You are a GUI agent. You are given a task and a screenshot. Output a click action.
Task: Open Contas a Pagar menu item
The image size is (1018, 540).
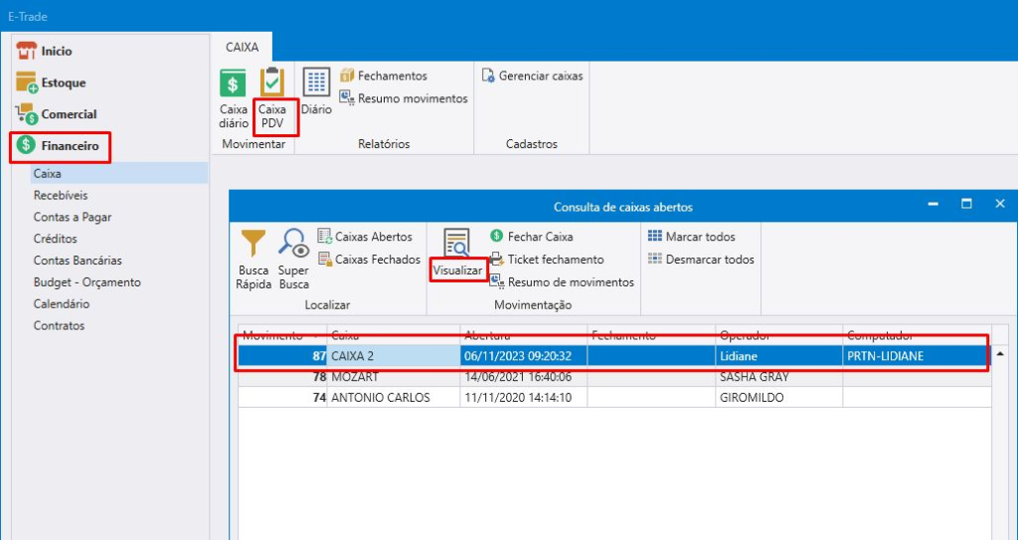click(73, 217)
